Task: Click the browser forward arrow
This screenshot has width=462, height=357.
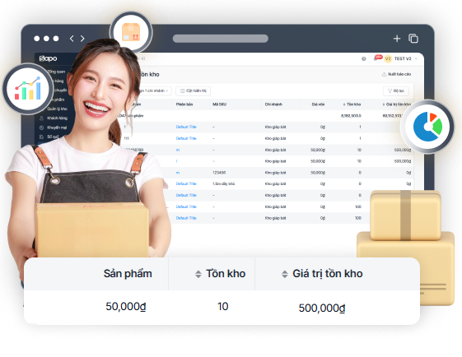Action: pos(82,39)
